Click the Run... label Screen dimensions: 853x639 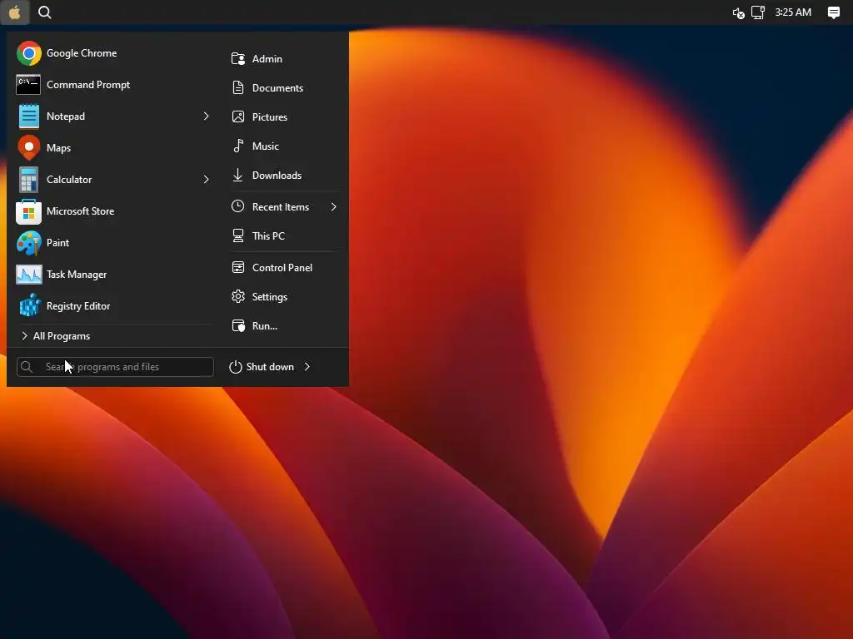point(265,326)
